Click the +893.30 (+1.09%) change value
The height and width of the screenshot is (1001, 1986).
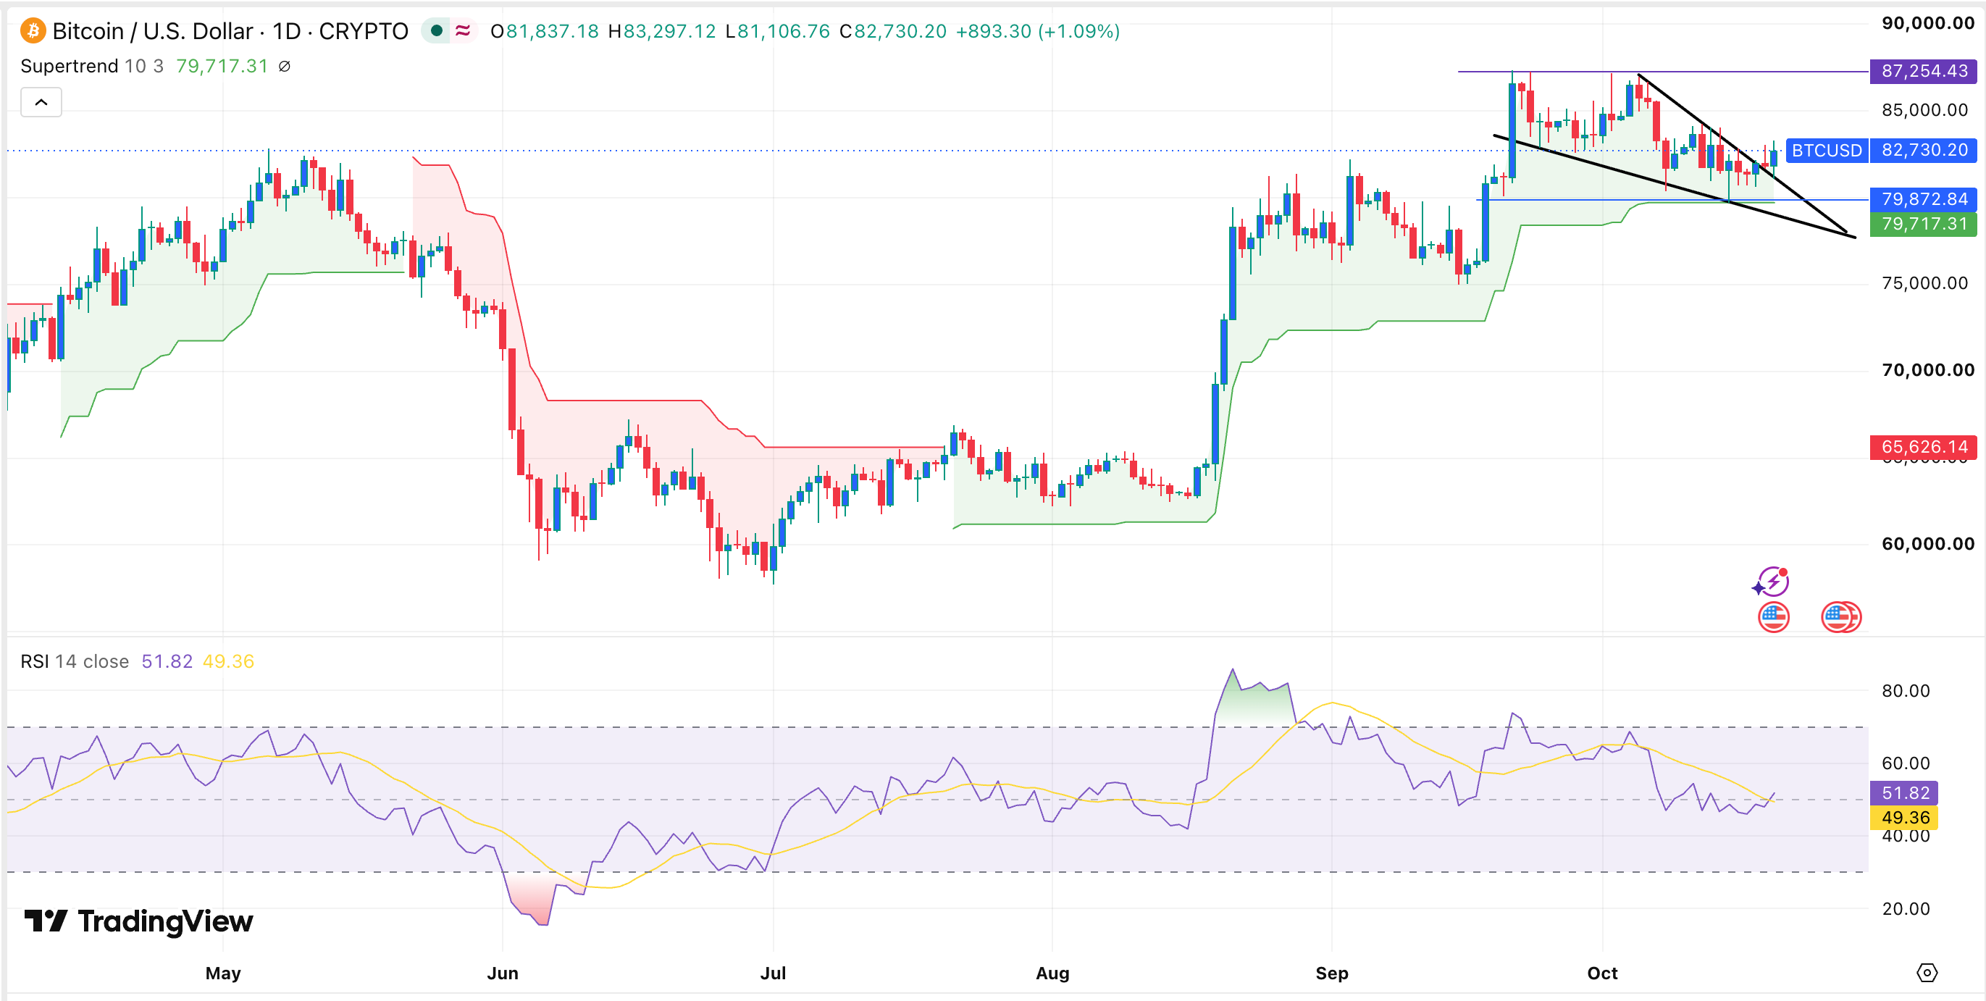click(x=1038, y=31)
